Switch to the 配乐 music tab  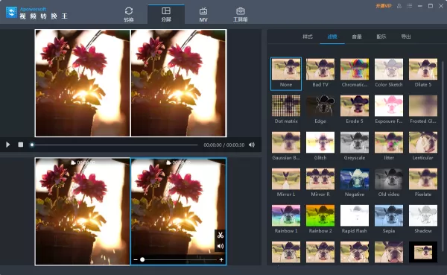381,37
